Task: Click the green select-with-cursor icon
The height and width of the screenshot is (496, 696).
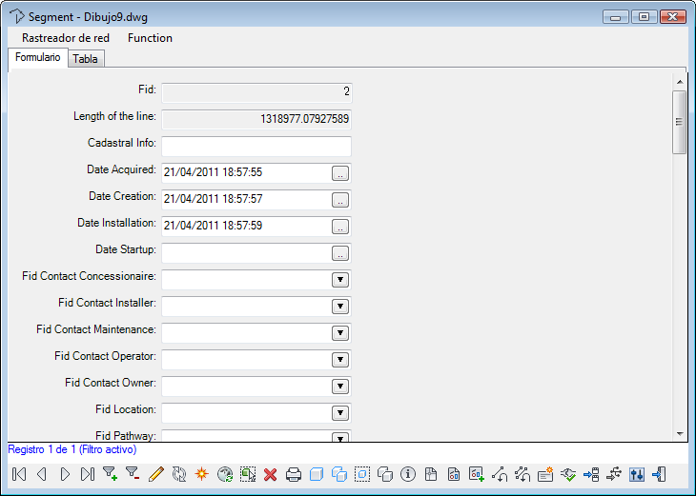Action: pos(248,474)
